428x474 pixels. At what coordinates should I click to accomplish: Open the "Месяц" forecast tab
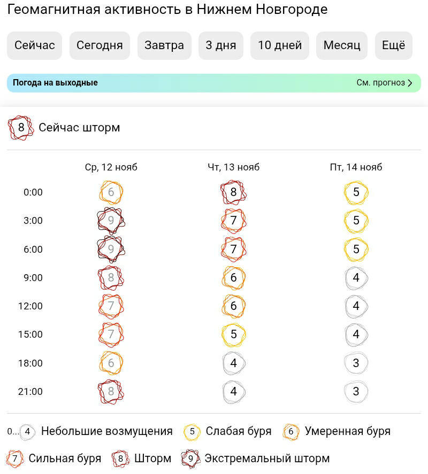coord(342,45)
